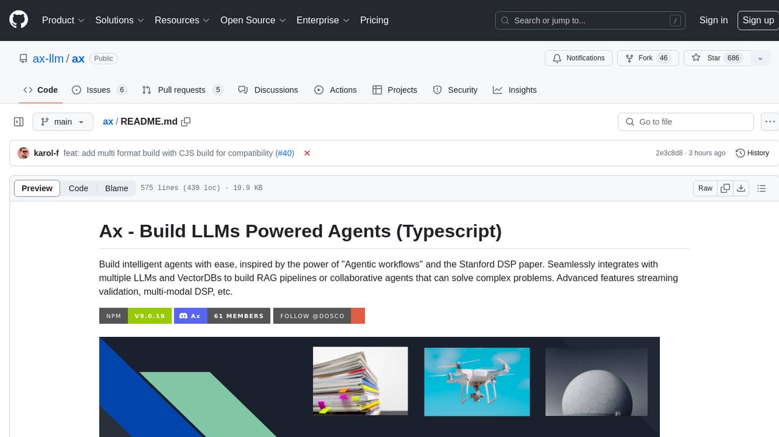Open the Follow @dosco badge
The width and height of the screenshot is (779, 437).
coord(319,316)
